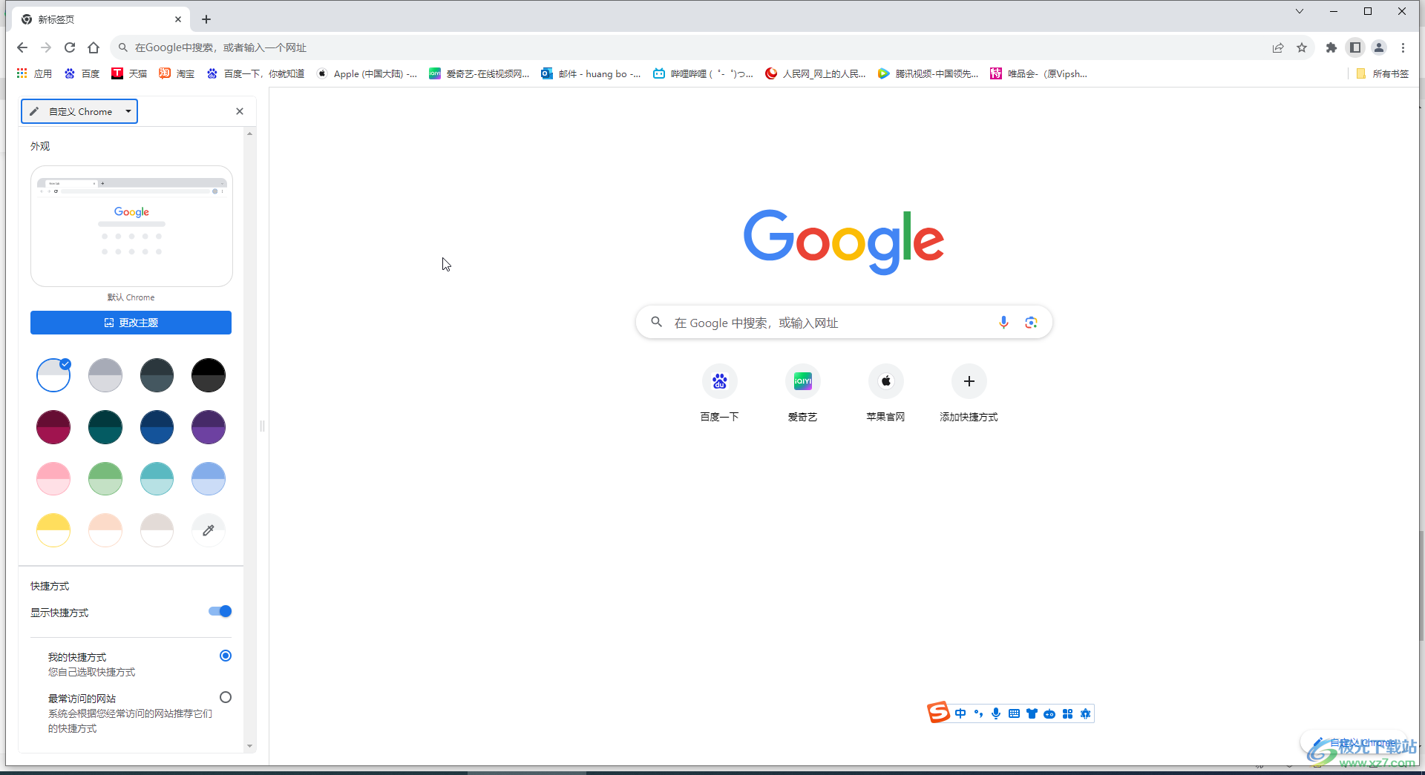Open the 邮件 - huang bo bookmark
This screenshot has height=775, width=1425.
(591, 73)
